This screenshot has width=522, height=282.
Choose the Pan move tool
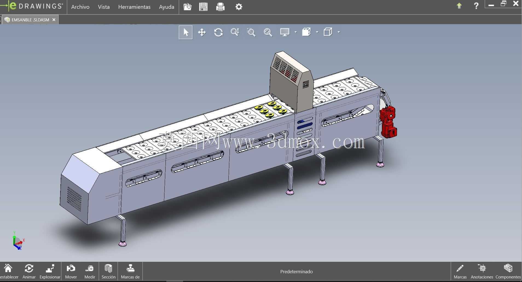click(x=202, y=33)
